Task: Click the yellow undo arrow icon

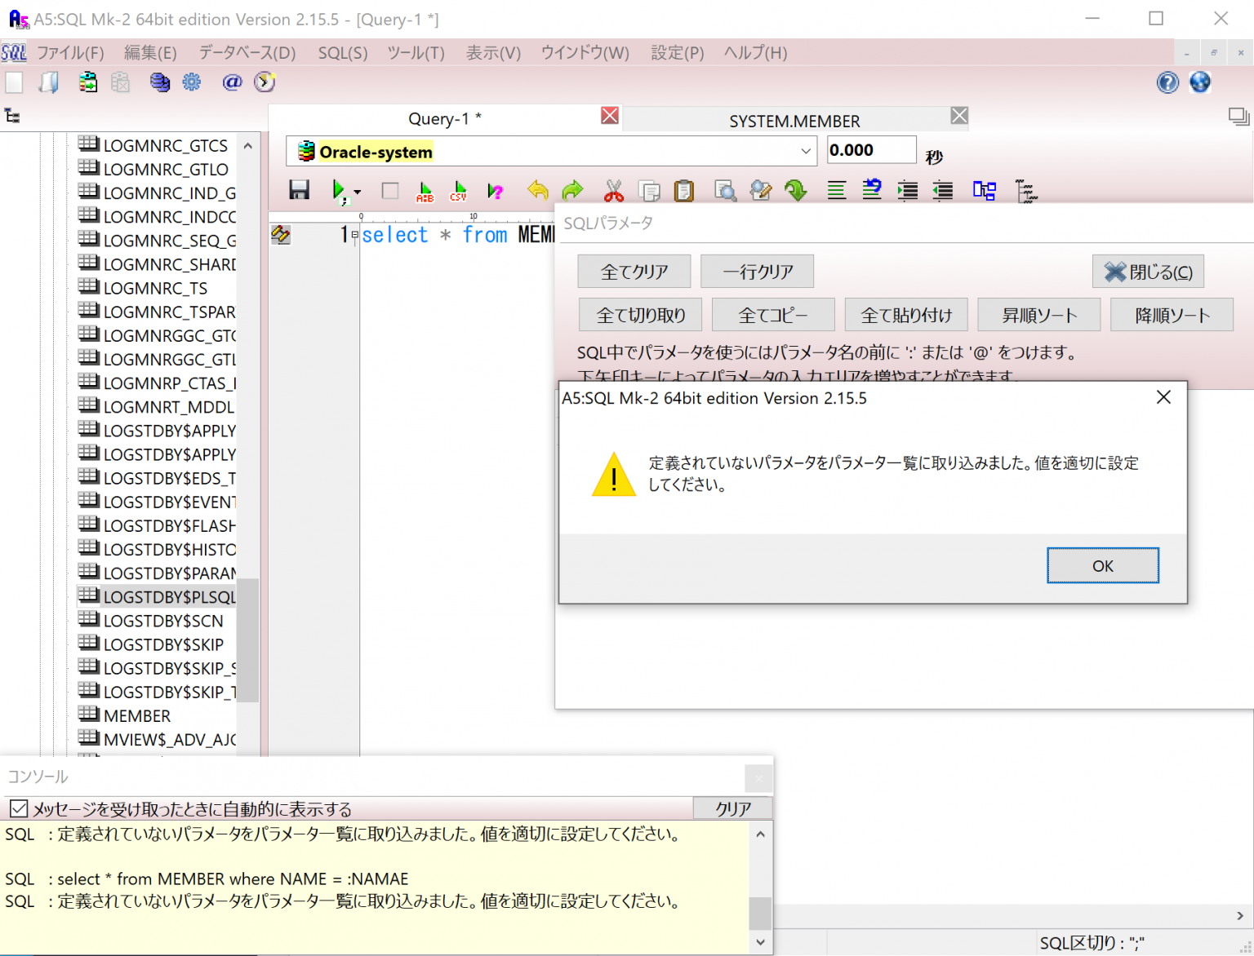Action: tap(537, 191)
